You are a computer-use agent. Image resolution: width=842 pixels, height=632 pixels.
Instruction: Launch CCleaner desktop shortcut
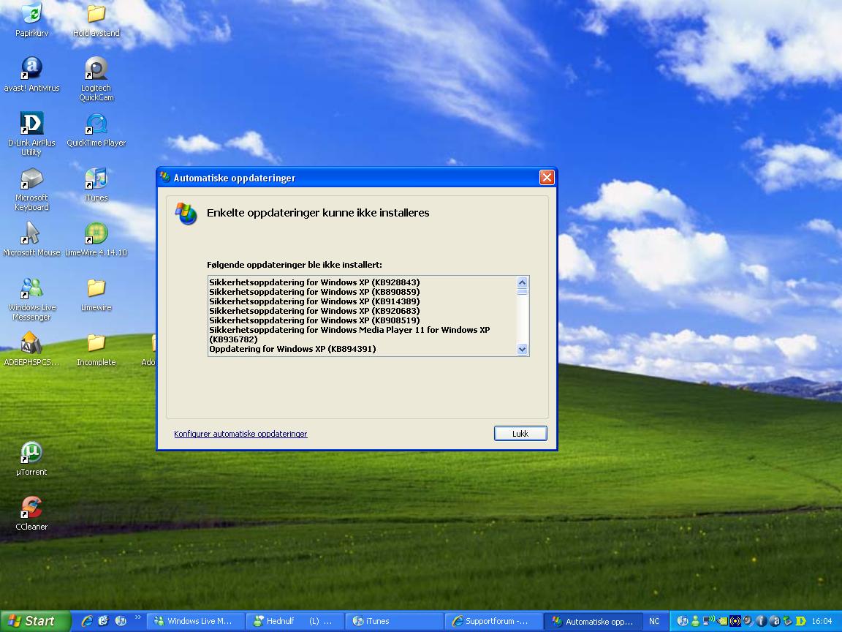(31, 513)
